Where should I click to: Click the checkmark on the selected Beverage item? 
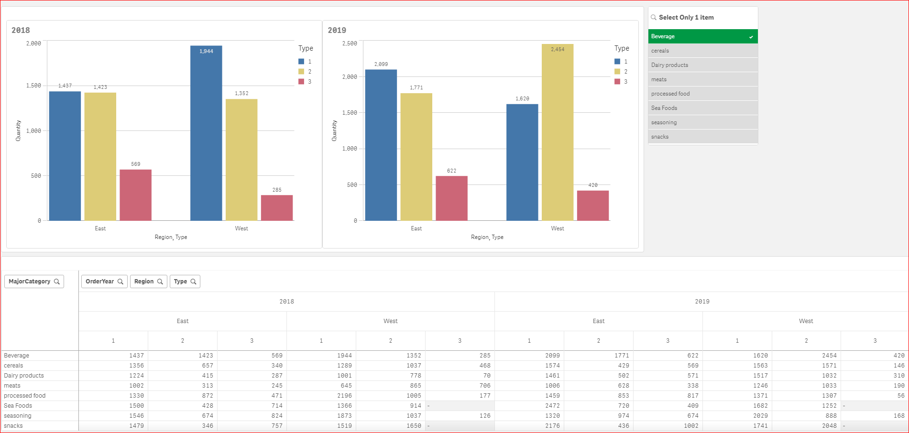coord(752,36)
